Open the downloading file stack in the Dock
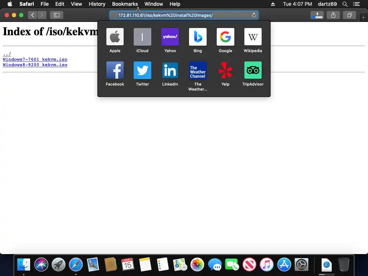 coord(326,265)
